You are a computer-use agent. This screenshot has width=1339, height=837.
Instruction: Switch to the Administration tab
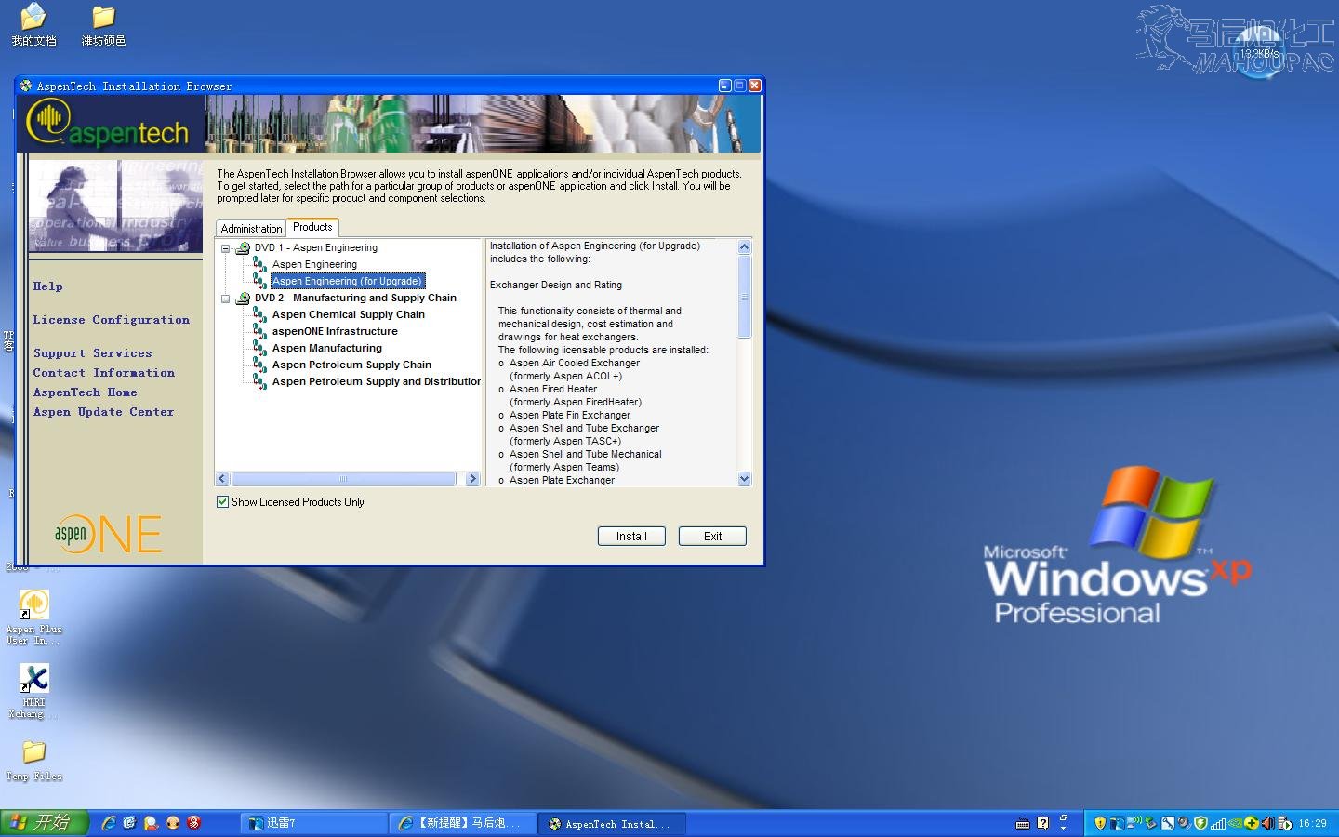coord(251,229)
